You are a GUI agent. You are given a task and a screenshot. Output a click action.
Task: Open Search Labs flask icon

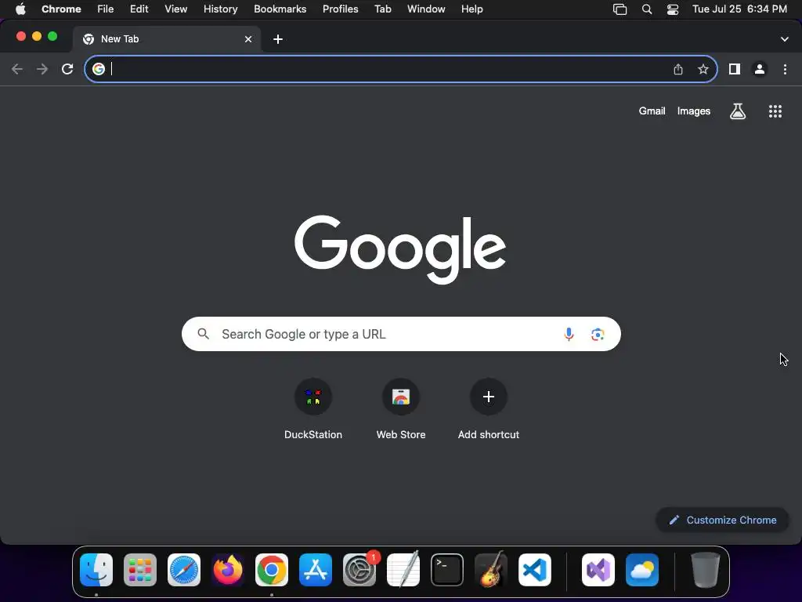(x=738, y=111)
